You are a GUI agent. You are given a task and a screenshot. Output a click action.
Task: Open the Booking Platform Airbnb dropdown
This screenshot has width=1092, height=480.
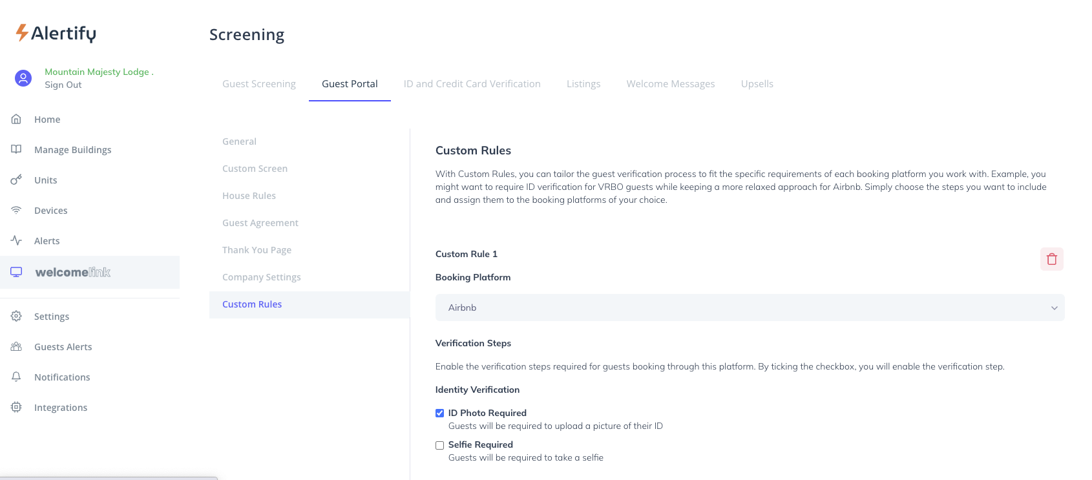point(750,308)
